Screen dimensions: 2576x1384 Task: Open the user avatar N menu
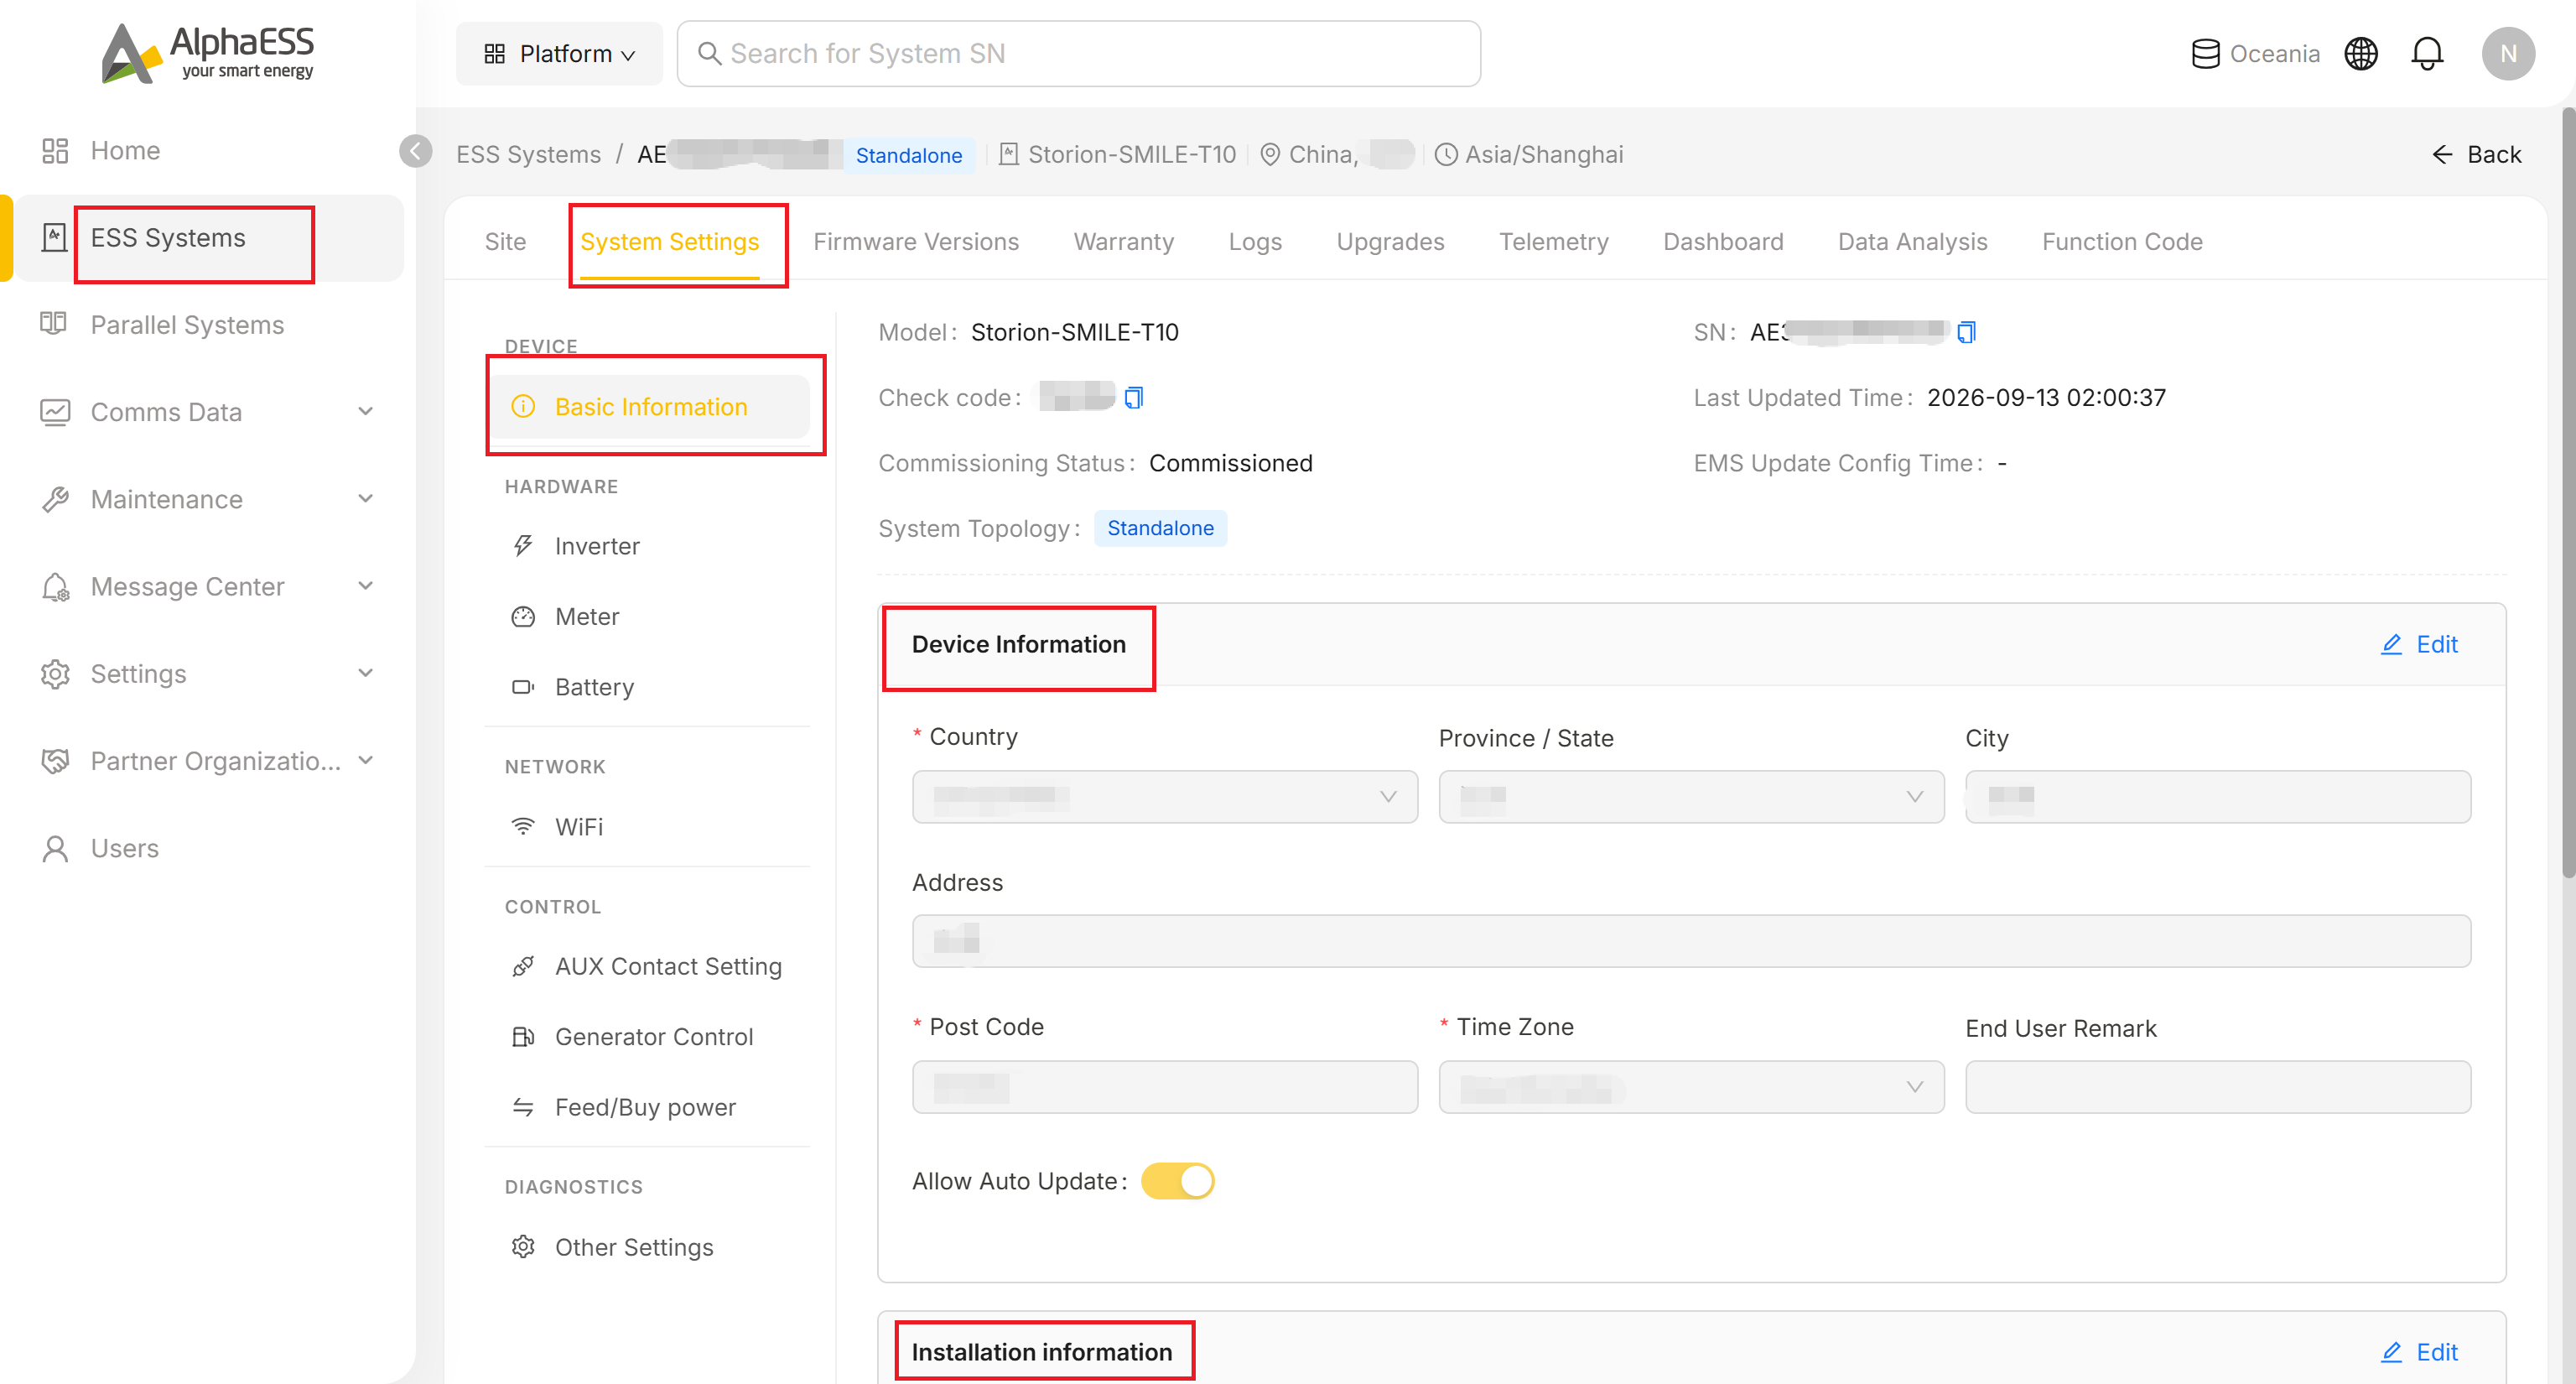2508,53
